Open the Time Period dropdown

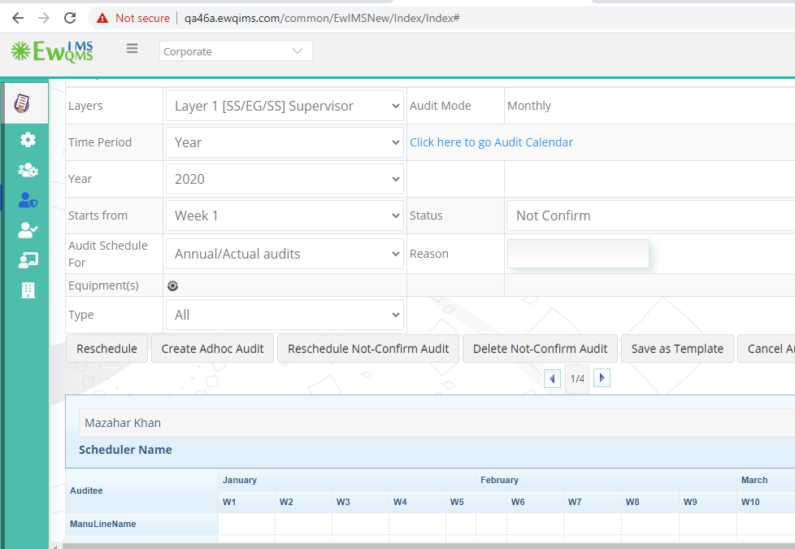click(x=285, y=142)
